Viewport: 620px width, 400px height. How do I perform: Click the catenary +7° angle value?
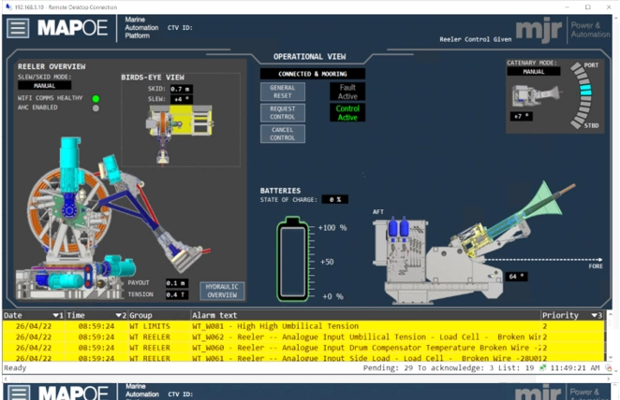point(521,117)
